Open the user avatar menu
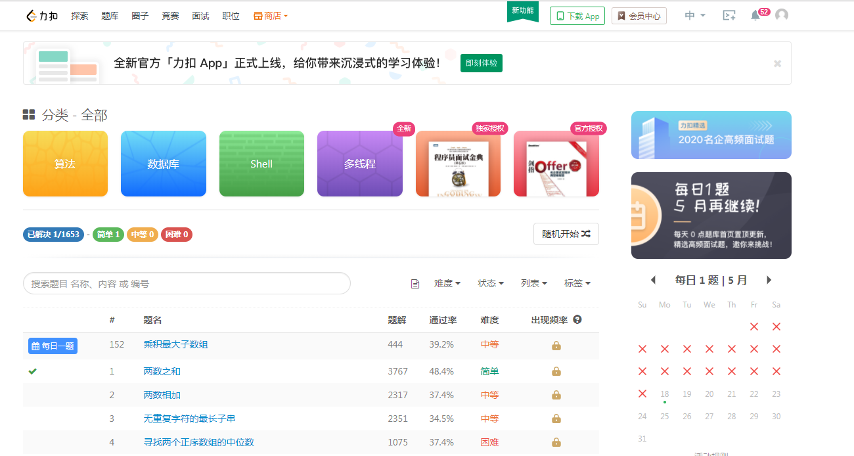854x456 pixels. click(782, 15)
